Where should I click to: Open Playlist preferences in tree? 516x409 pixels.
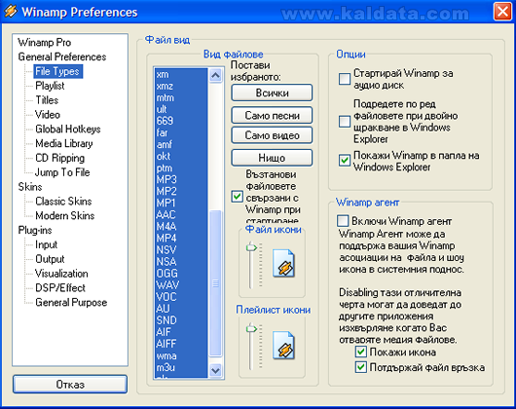pyautogui.click(x=50, y=86)
